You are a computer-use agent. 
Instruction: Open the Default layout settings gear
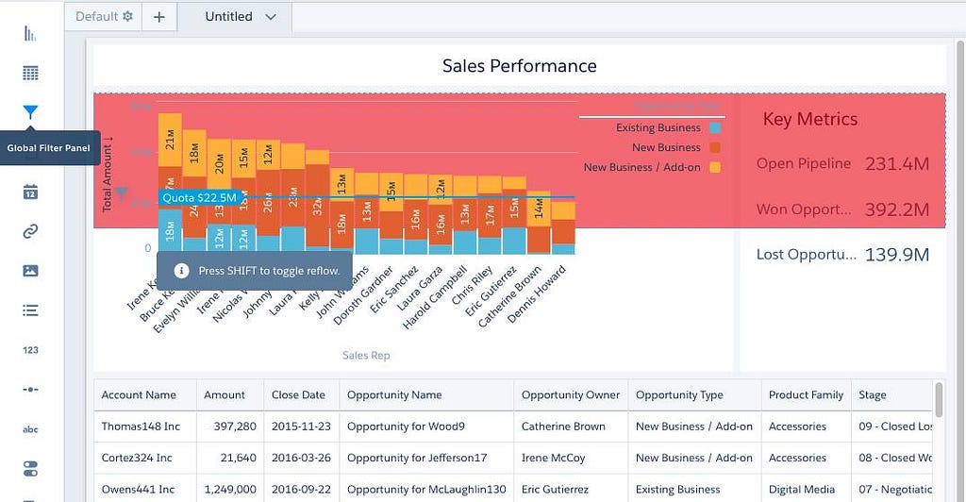[x=127, y=16]
